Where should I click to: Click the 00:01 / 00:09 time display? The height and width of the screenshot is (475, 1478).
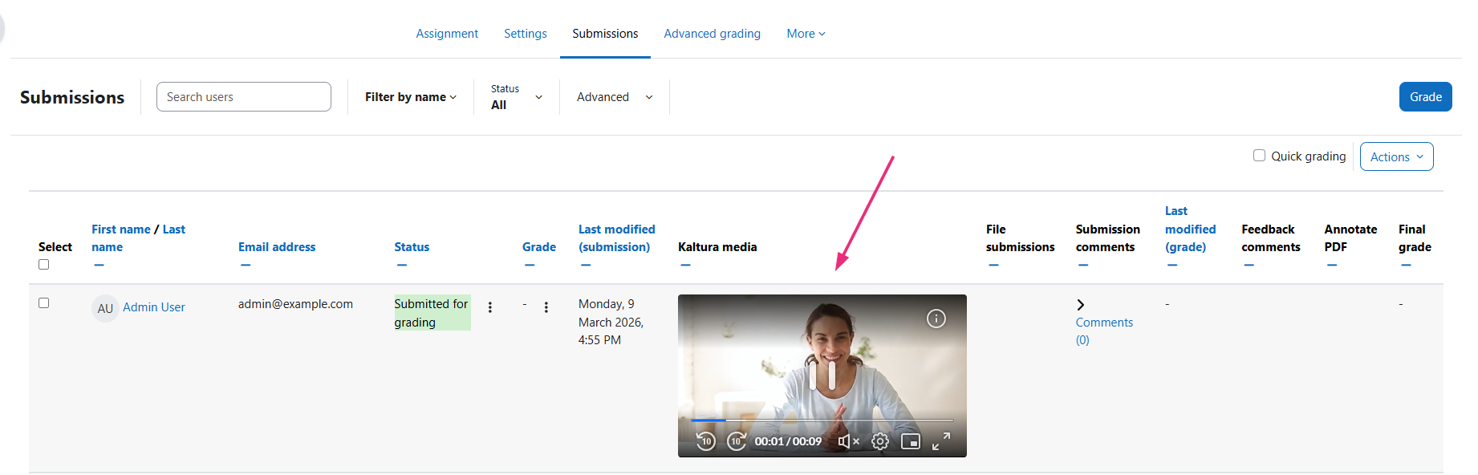(788, 441)
